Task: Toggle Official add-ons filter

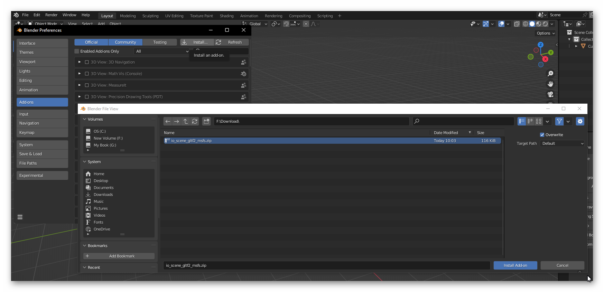Action: point(91,42)
